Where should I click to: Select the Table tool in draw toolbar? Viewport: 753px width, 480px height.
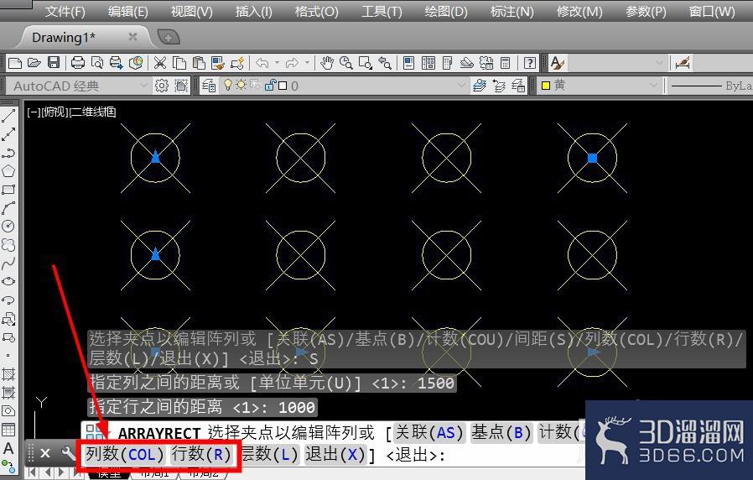click(8, 430)
